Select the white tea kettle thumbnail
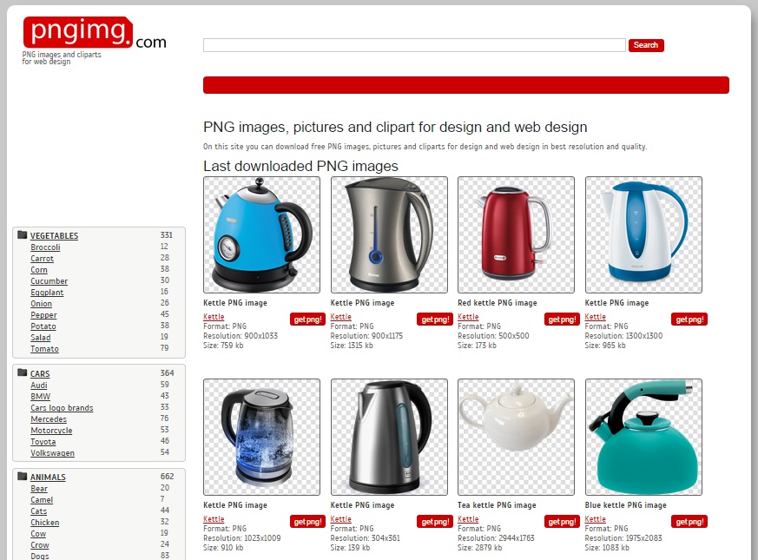Viewport: 758px width, 560px height. pyautogui.click(x=516, y=438)
